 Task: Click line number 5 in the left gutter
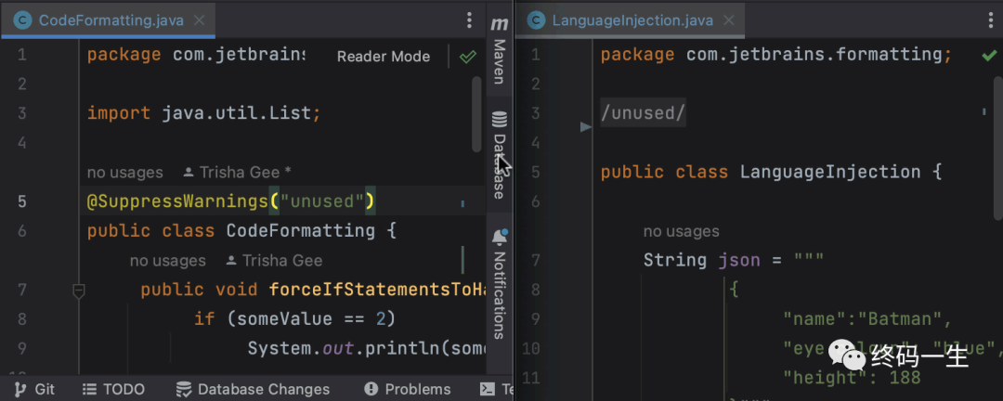point(21,201)
